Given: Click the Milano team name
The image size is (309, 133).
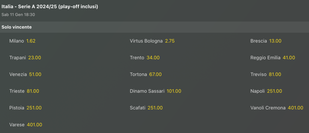Looking at the screenshot, I should 17,41.
